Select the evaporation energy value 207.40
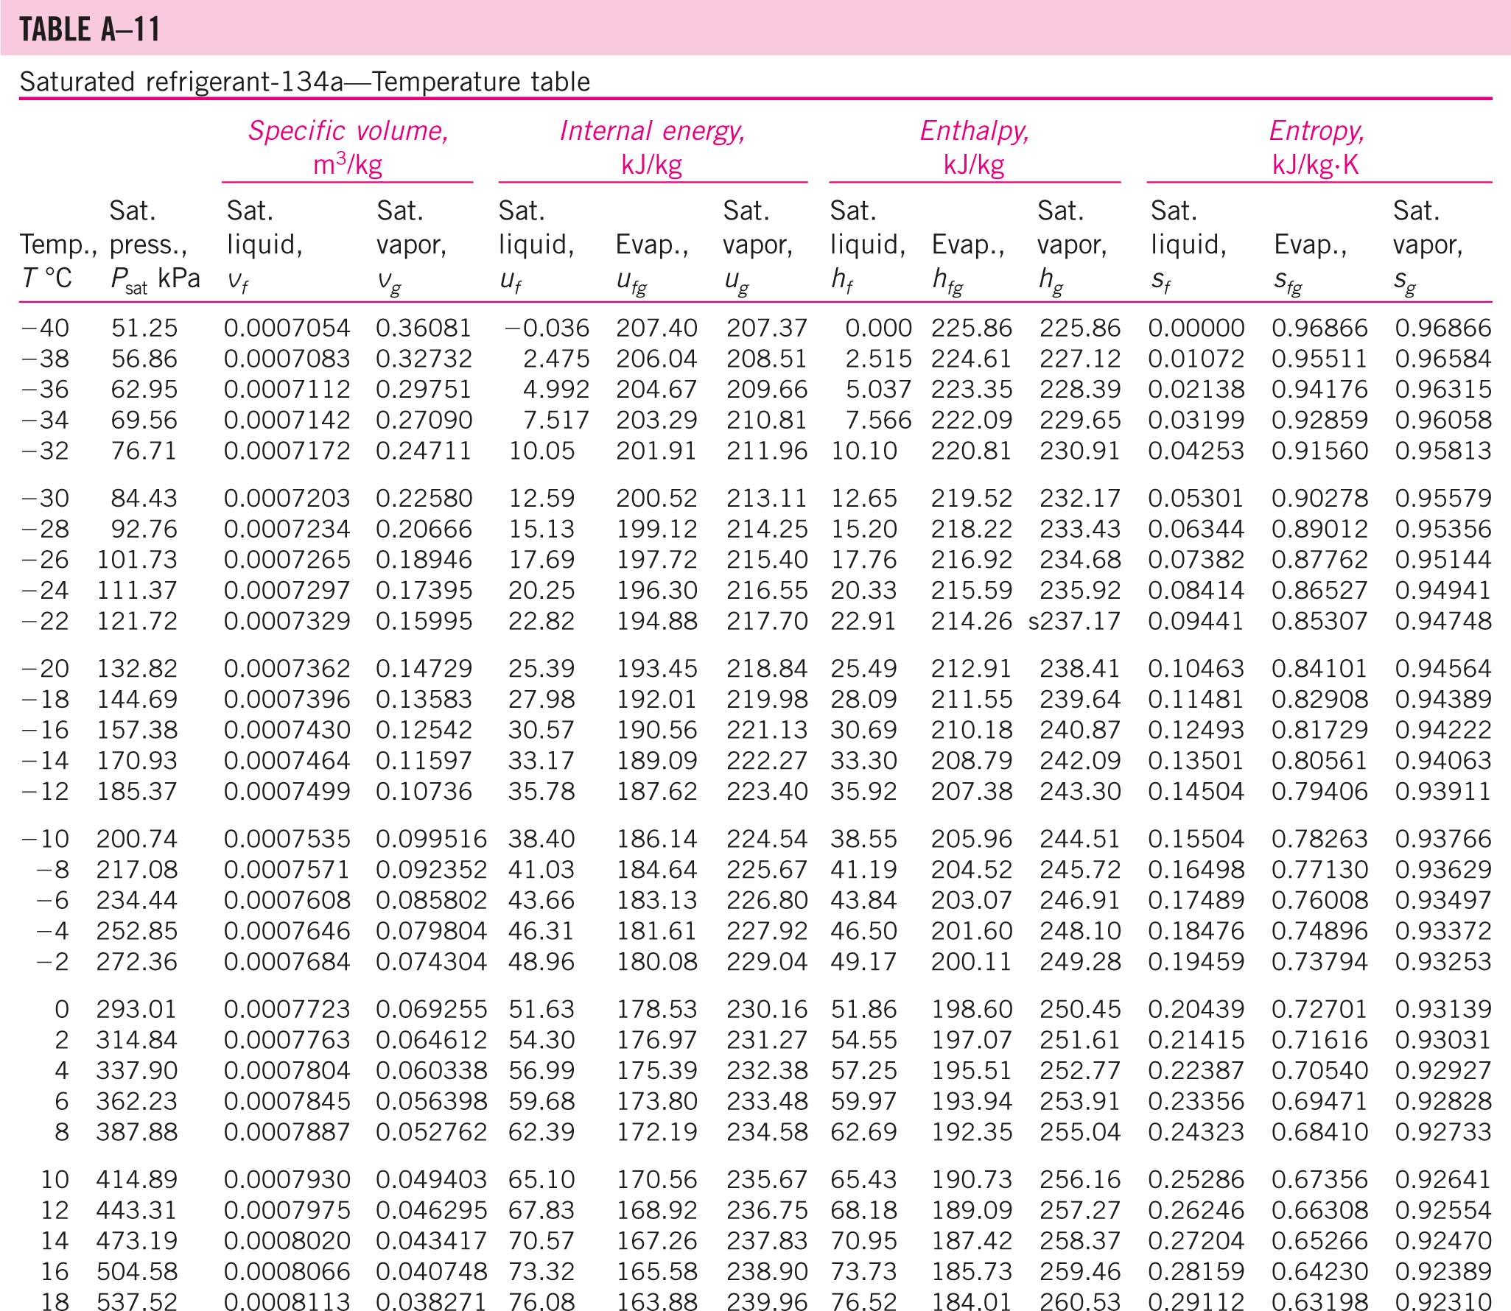Viewport: 1511px width, 1311px height. click(x=656, y=328)
